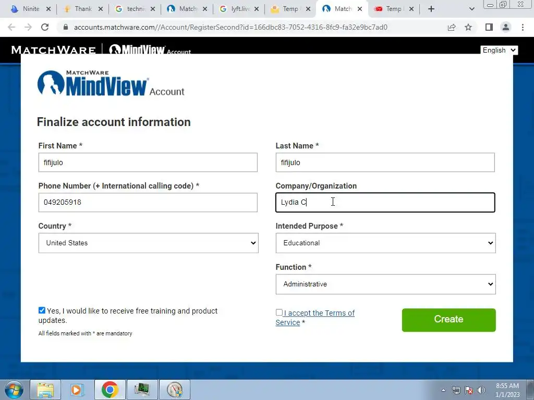
Task: Click the Company/Organization field
Action: point(385,203)
